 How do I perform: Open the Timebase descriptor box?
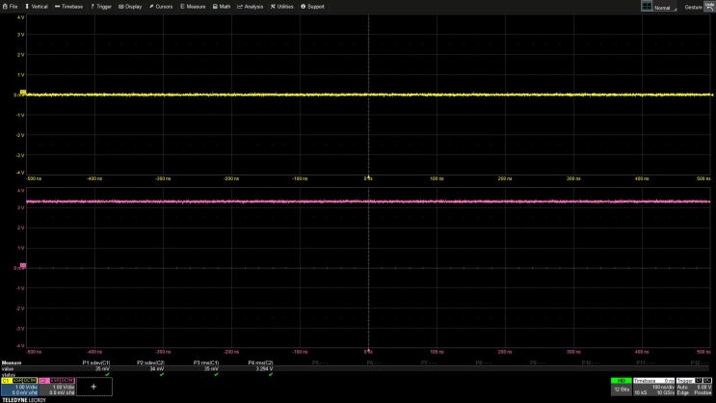point(653,387)
